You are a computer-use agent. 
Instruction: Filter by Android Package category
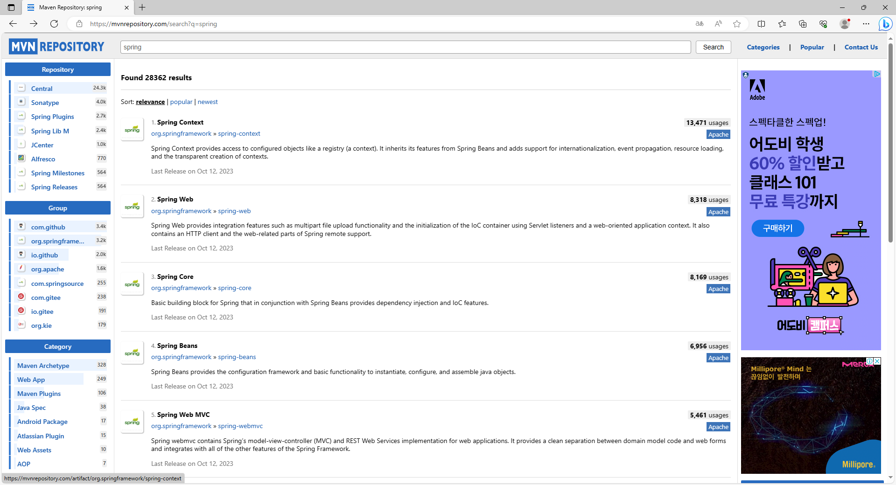(x=42, y=422)
